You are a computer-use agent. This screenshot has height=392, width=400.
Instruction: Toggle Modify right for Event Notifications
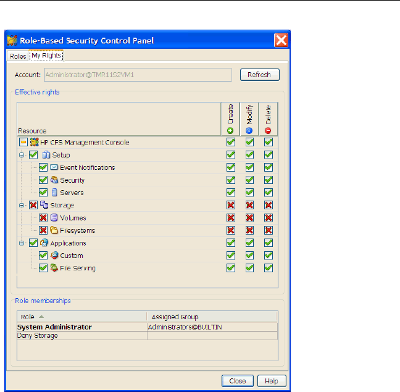tap(249, 167)
